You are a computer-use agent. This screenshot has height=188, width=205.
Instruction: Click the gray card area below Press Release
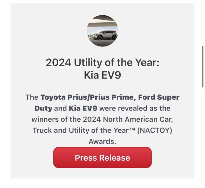[102, 174]
